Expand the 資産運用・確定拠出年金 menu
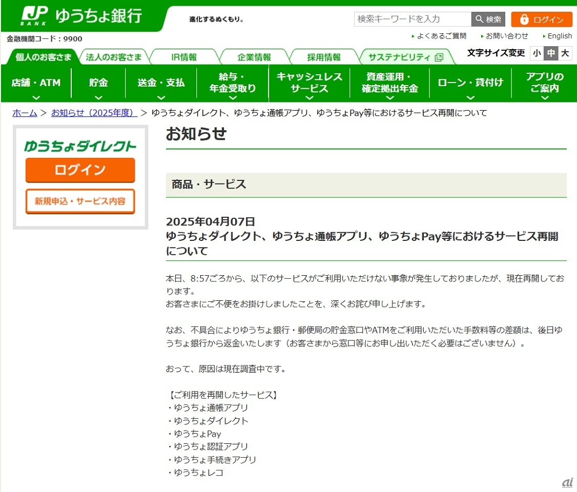This screenshot has height=492, width=577. click(x=389, y=84)
